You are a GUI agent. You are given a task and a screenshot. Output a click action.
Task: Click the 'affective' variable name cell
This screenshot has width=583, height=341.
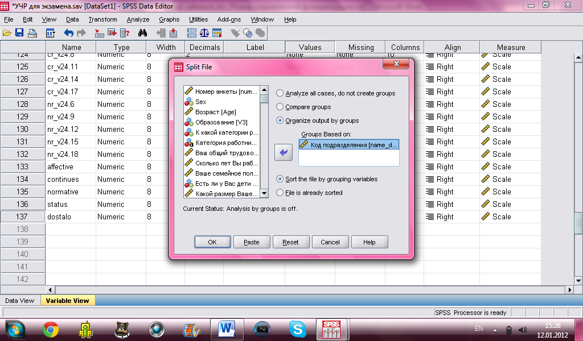click(71, 167)
